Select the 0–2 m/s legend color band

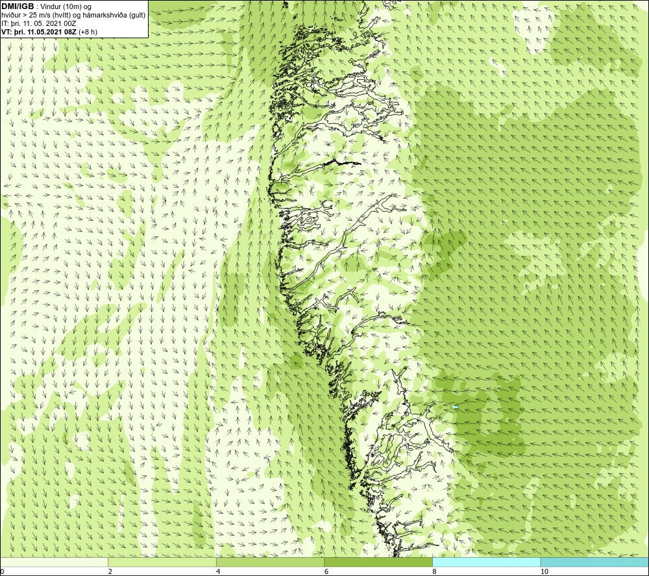(x=55, y=562)
